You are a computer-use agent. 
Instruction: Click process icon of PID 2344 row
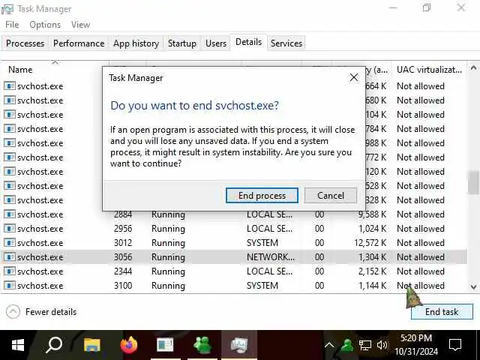point(10,271)
